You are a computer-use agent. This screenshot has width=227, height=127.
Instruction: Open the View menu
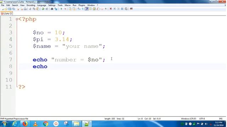[x=22, y=5]
